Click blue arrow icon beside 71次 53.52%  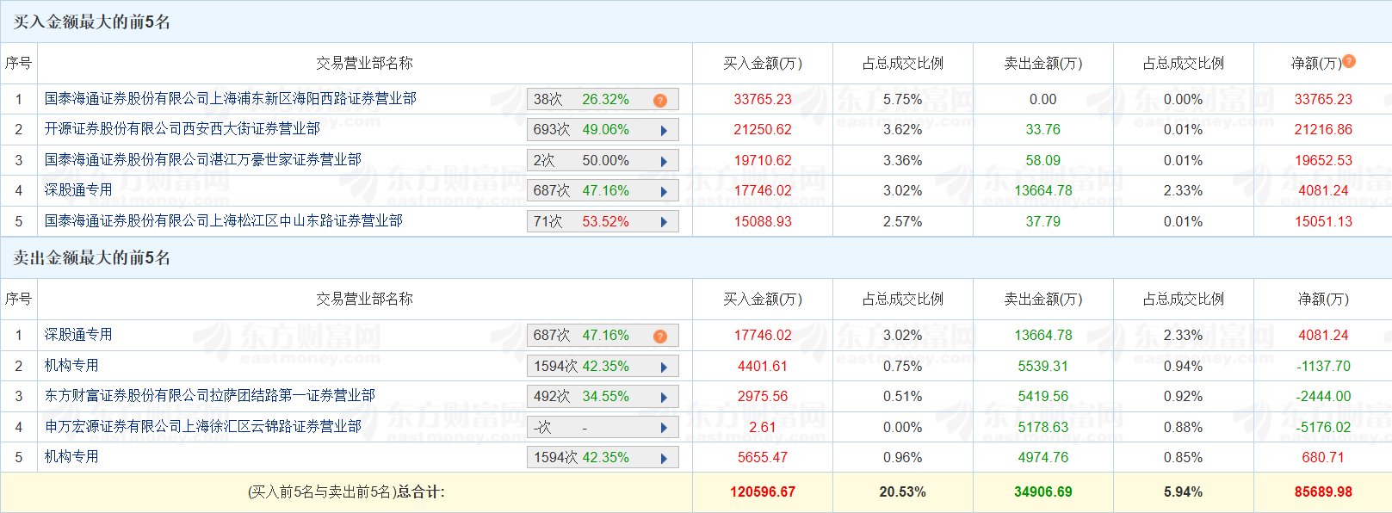click(x=664, y=222)
